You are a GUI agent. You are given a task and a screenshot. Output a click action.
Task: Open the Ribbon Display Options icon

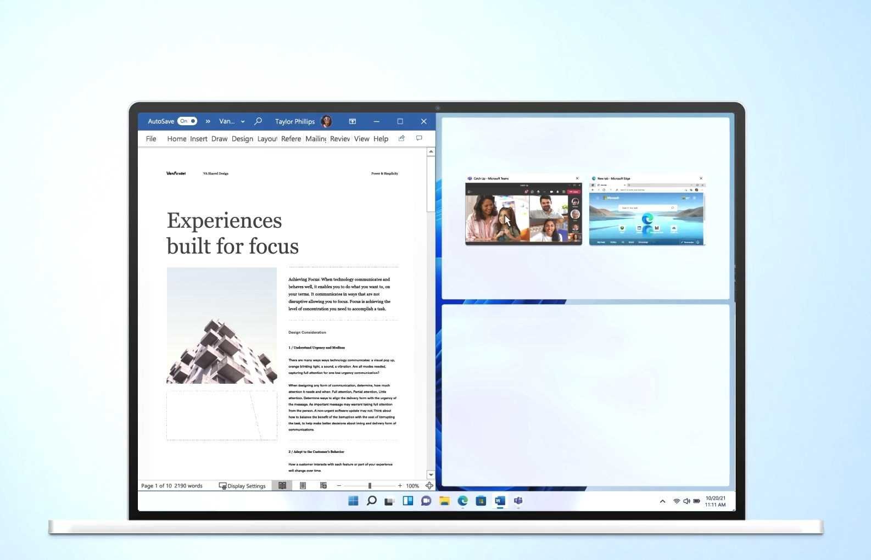click(x=353, y=121)
